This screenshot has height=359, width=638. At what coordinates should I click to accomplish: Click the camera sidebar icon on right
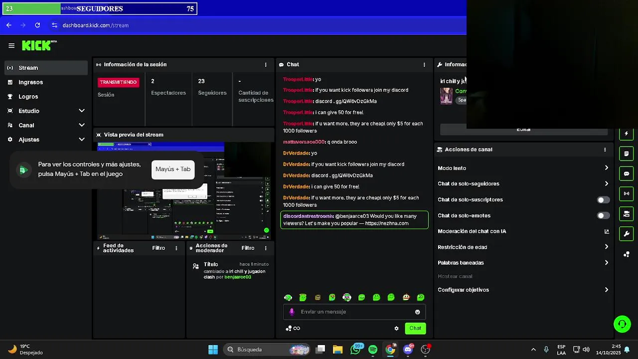pyautogui.click(x=626, y=214)
